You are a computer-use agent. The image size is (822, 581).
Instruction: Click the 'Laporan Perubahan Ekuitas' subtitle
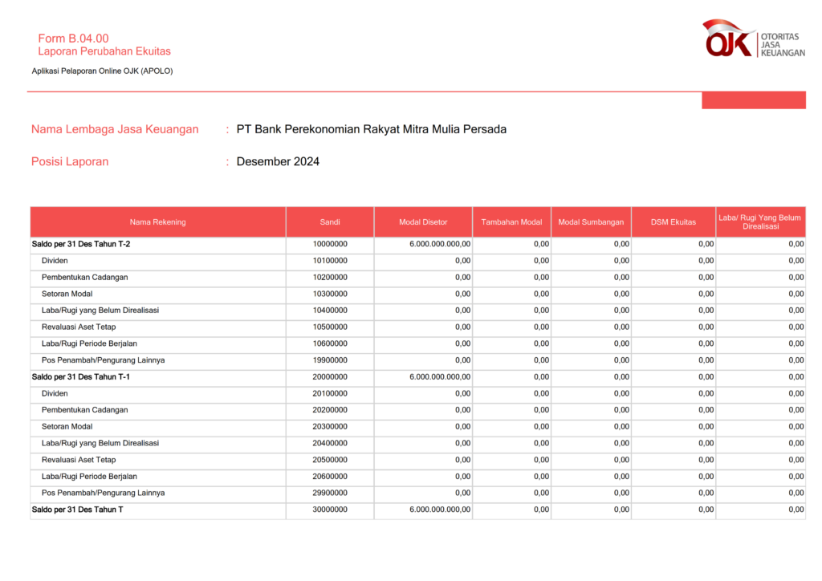104,51
